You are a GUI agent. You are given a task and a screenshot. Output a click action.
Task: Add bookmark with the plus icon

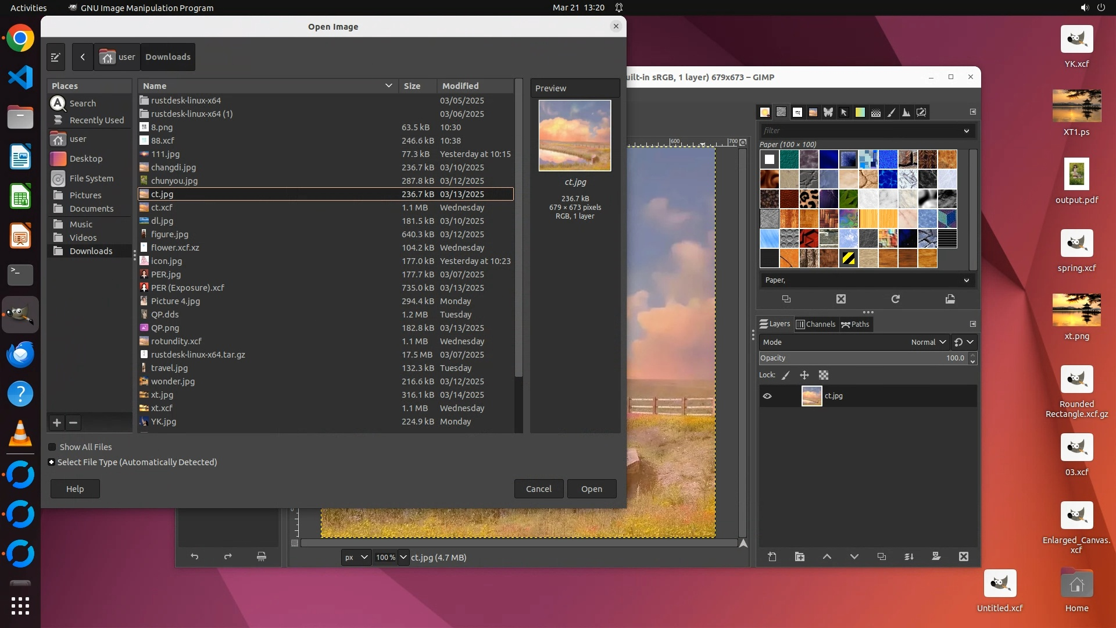57,423
